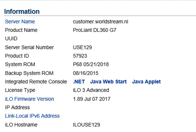Select the ProLiant DL360 G7 product name

pyautogui.click(x=95, y=30)
